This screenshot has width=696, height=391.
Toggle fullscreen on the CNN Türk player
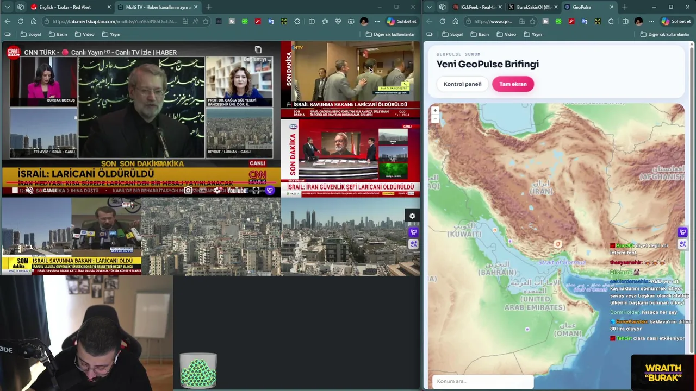click(256, 190)
